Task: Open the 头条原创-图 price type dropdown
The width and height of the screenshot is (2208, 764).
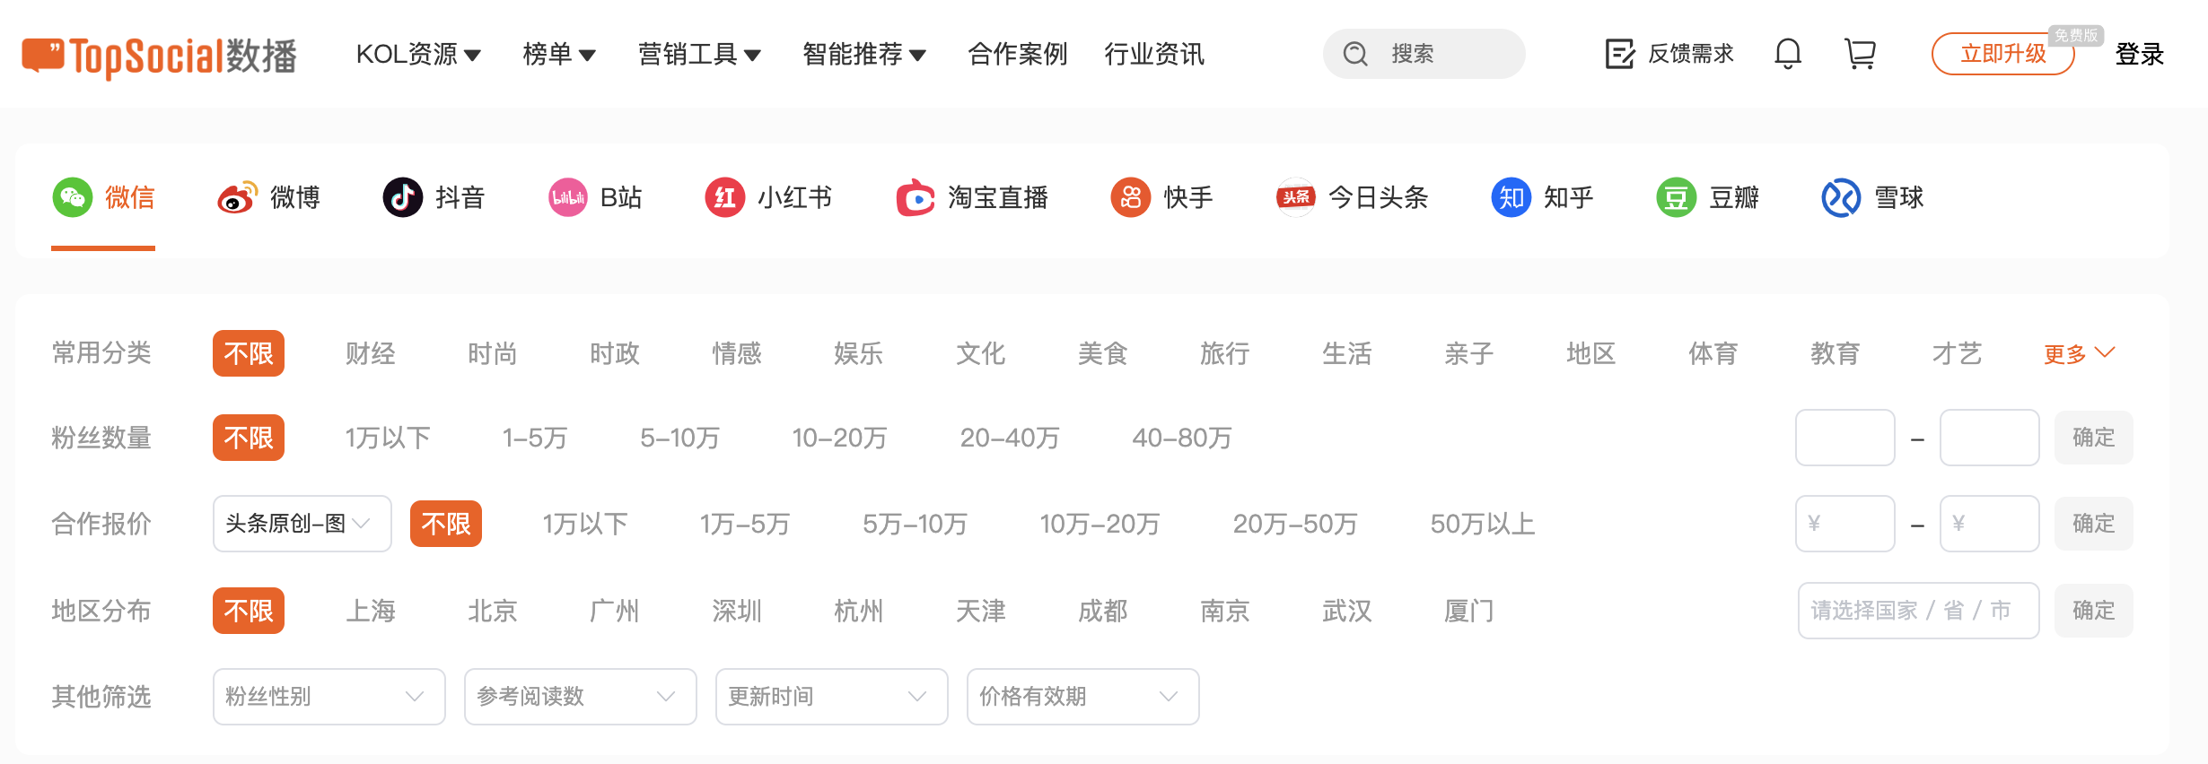Action: (x=302, y=524)
